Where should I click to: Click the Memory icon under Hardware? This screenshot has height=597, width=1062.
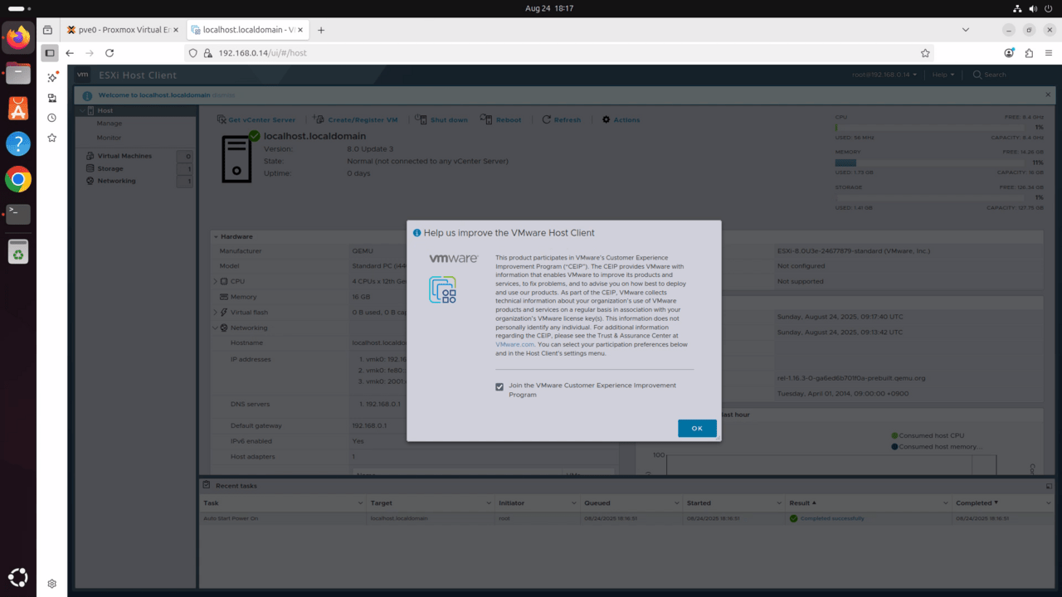(224, 297)
